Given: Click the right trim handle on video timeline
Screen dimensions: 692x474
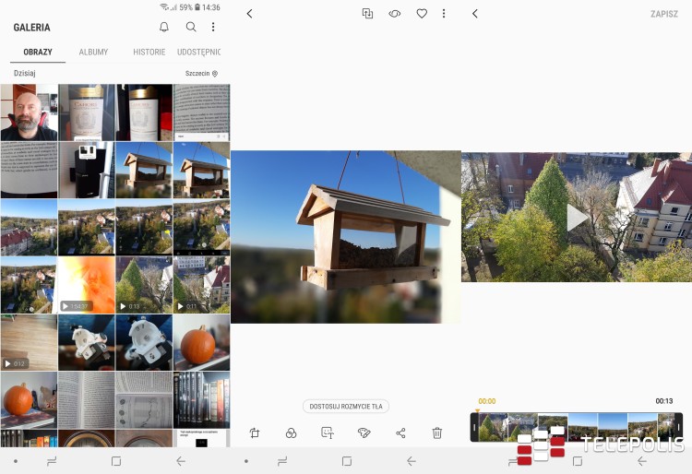Looking at the screenshot, I should coord(678,427).
